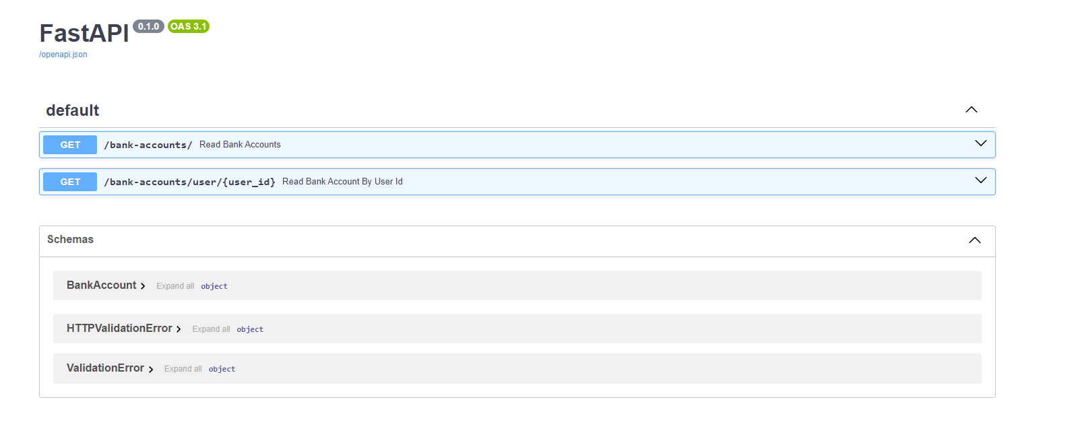The height and width of the screenshot is (445, 1080).
Task: Click GET badge for user_id endpoint
Action: (70, 182)
